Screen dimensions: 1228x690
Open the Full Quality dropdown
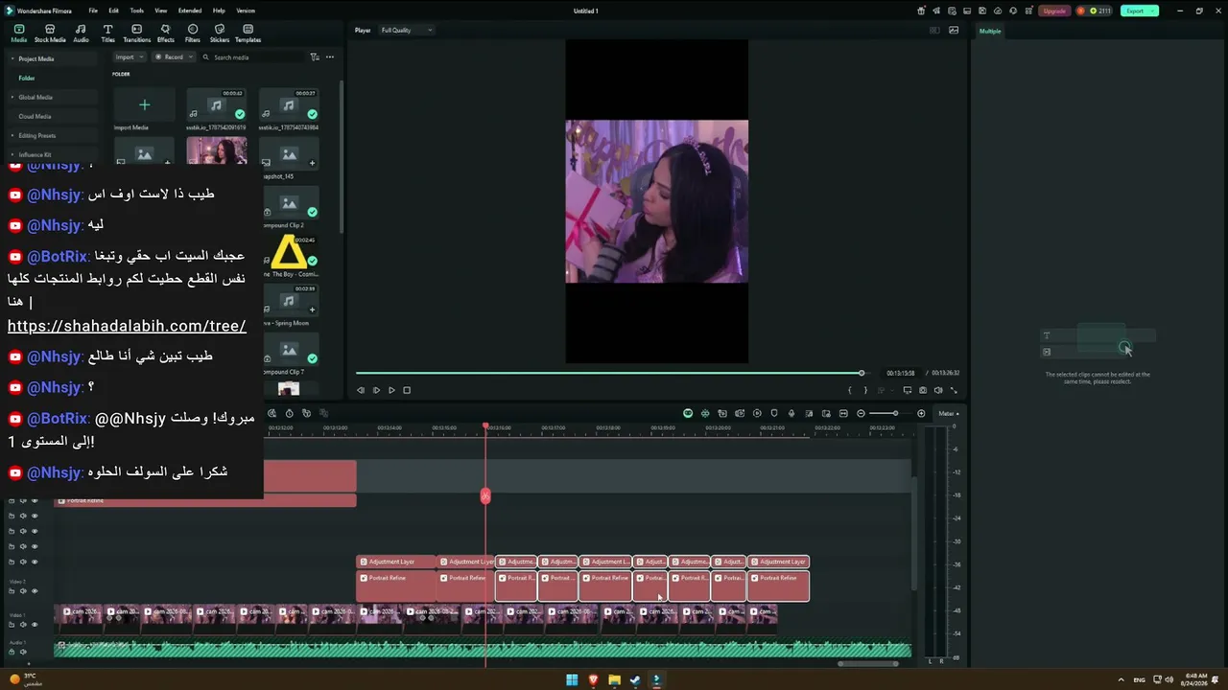(407, 30)
